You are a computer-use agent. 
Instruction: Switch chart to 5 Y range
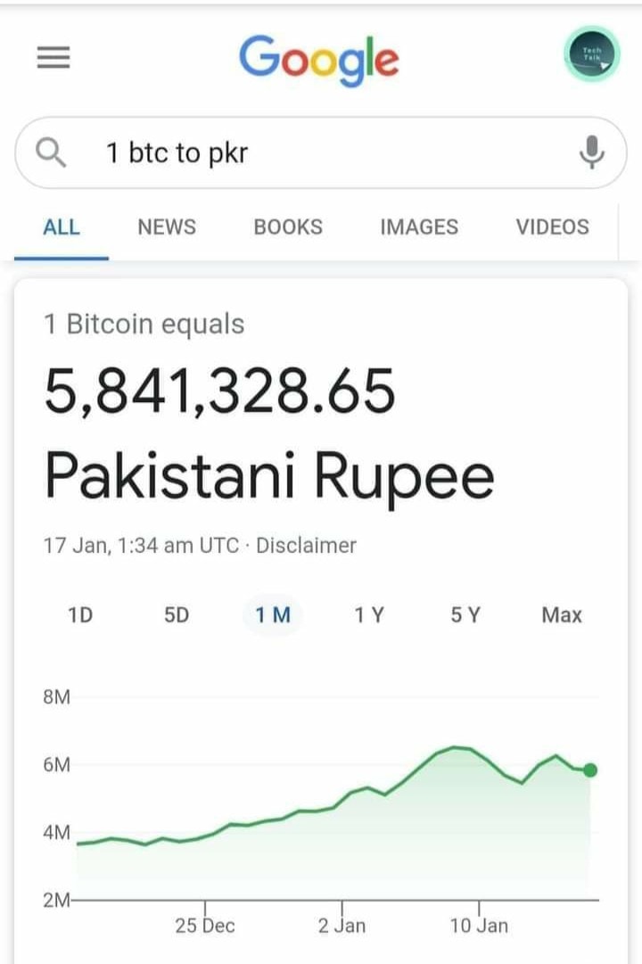(x=465, y=614)
